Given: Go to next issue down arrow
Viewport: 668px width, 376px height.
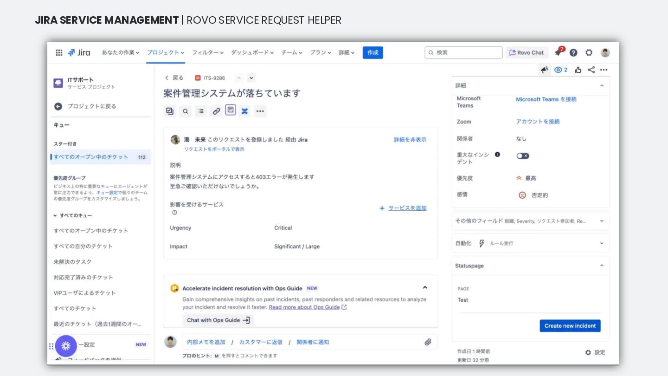Looking at the screenshot, I should coord(251,78).
